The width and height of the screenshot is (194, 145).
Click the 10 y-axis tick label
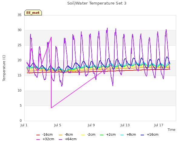pos(19,91)
